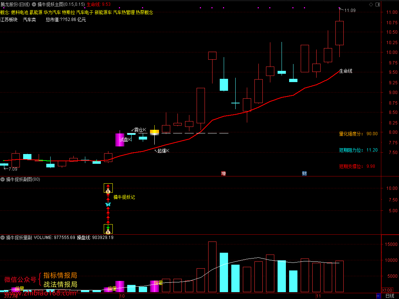
Task: Click the 燃料电池 concept tag
Action: [x=20, y=12]
